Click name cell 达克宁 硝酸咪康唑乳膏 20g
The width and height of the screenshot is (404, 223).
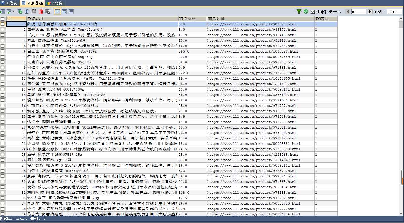102,122
